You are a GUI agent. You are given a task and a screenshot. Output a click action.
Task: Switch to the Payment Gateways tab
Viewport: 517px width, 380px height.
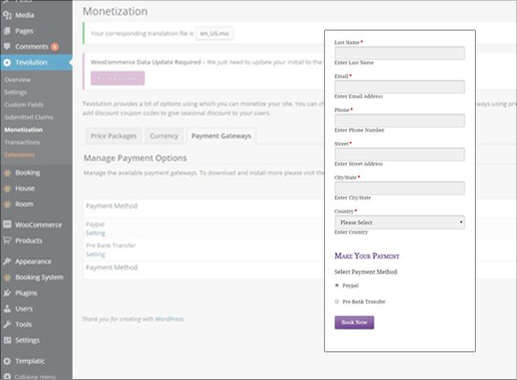pos(222,136)
